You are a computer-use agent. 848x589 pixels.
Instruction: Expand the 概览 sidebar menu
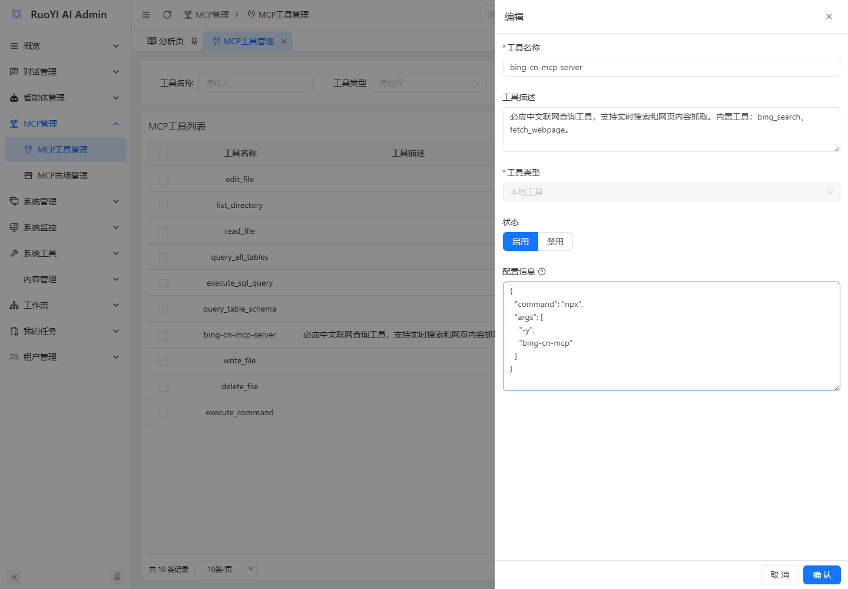pos(65,46)
